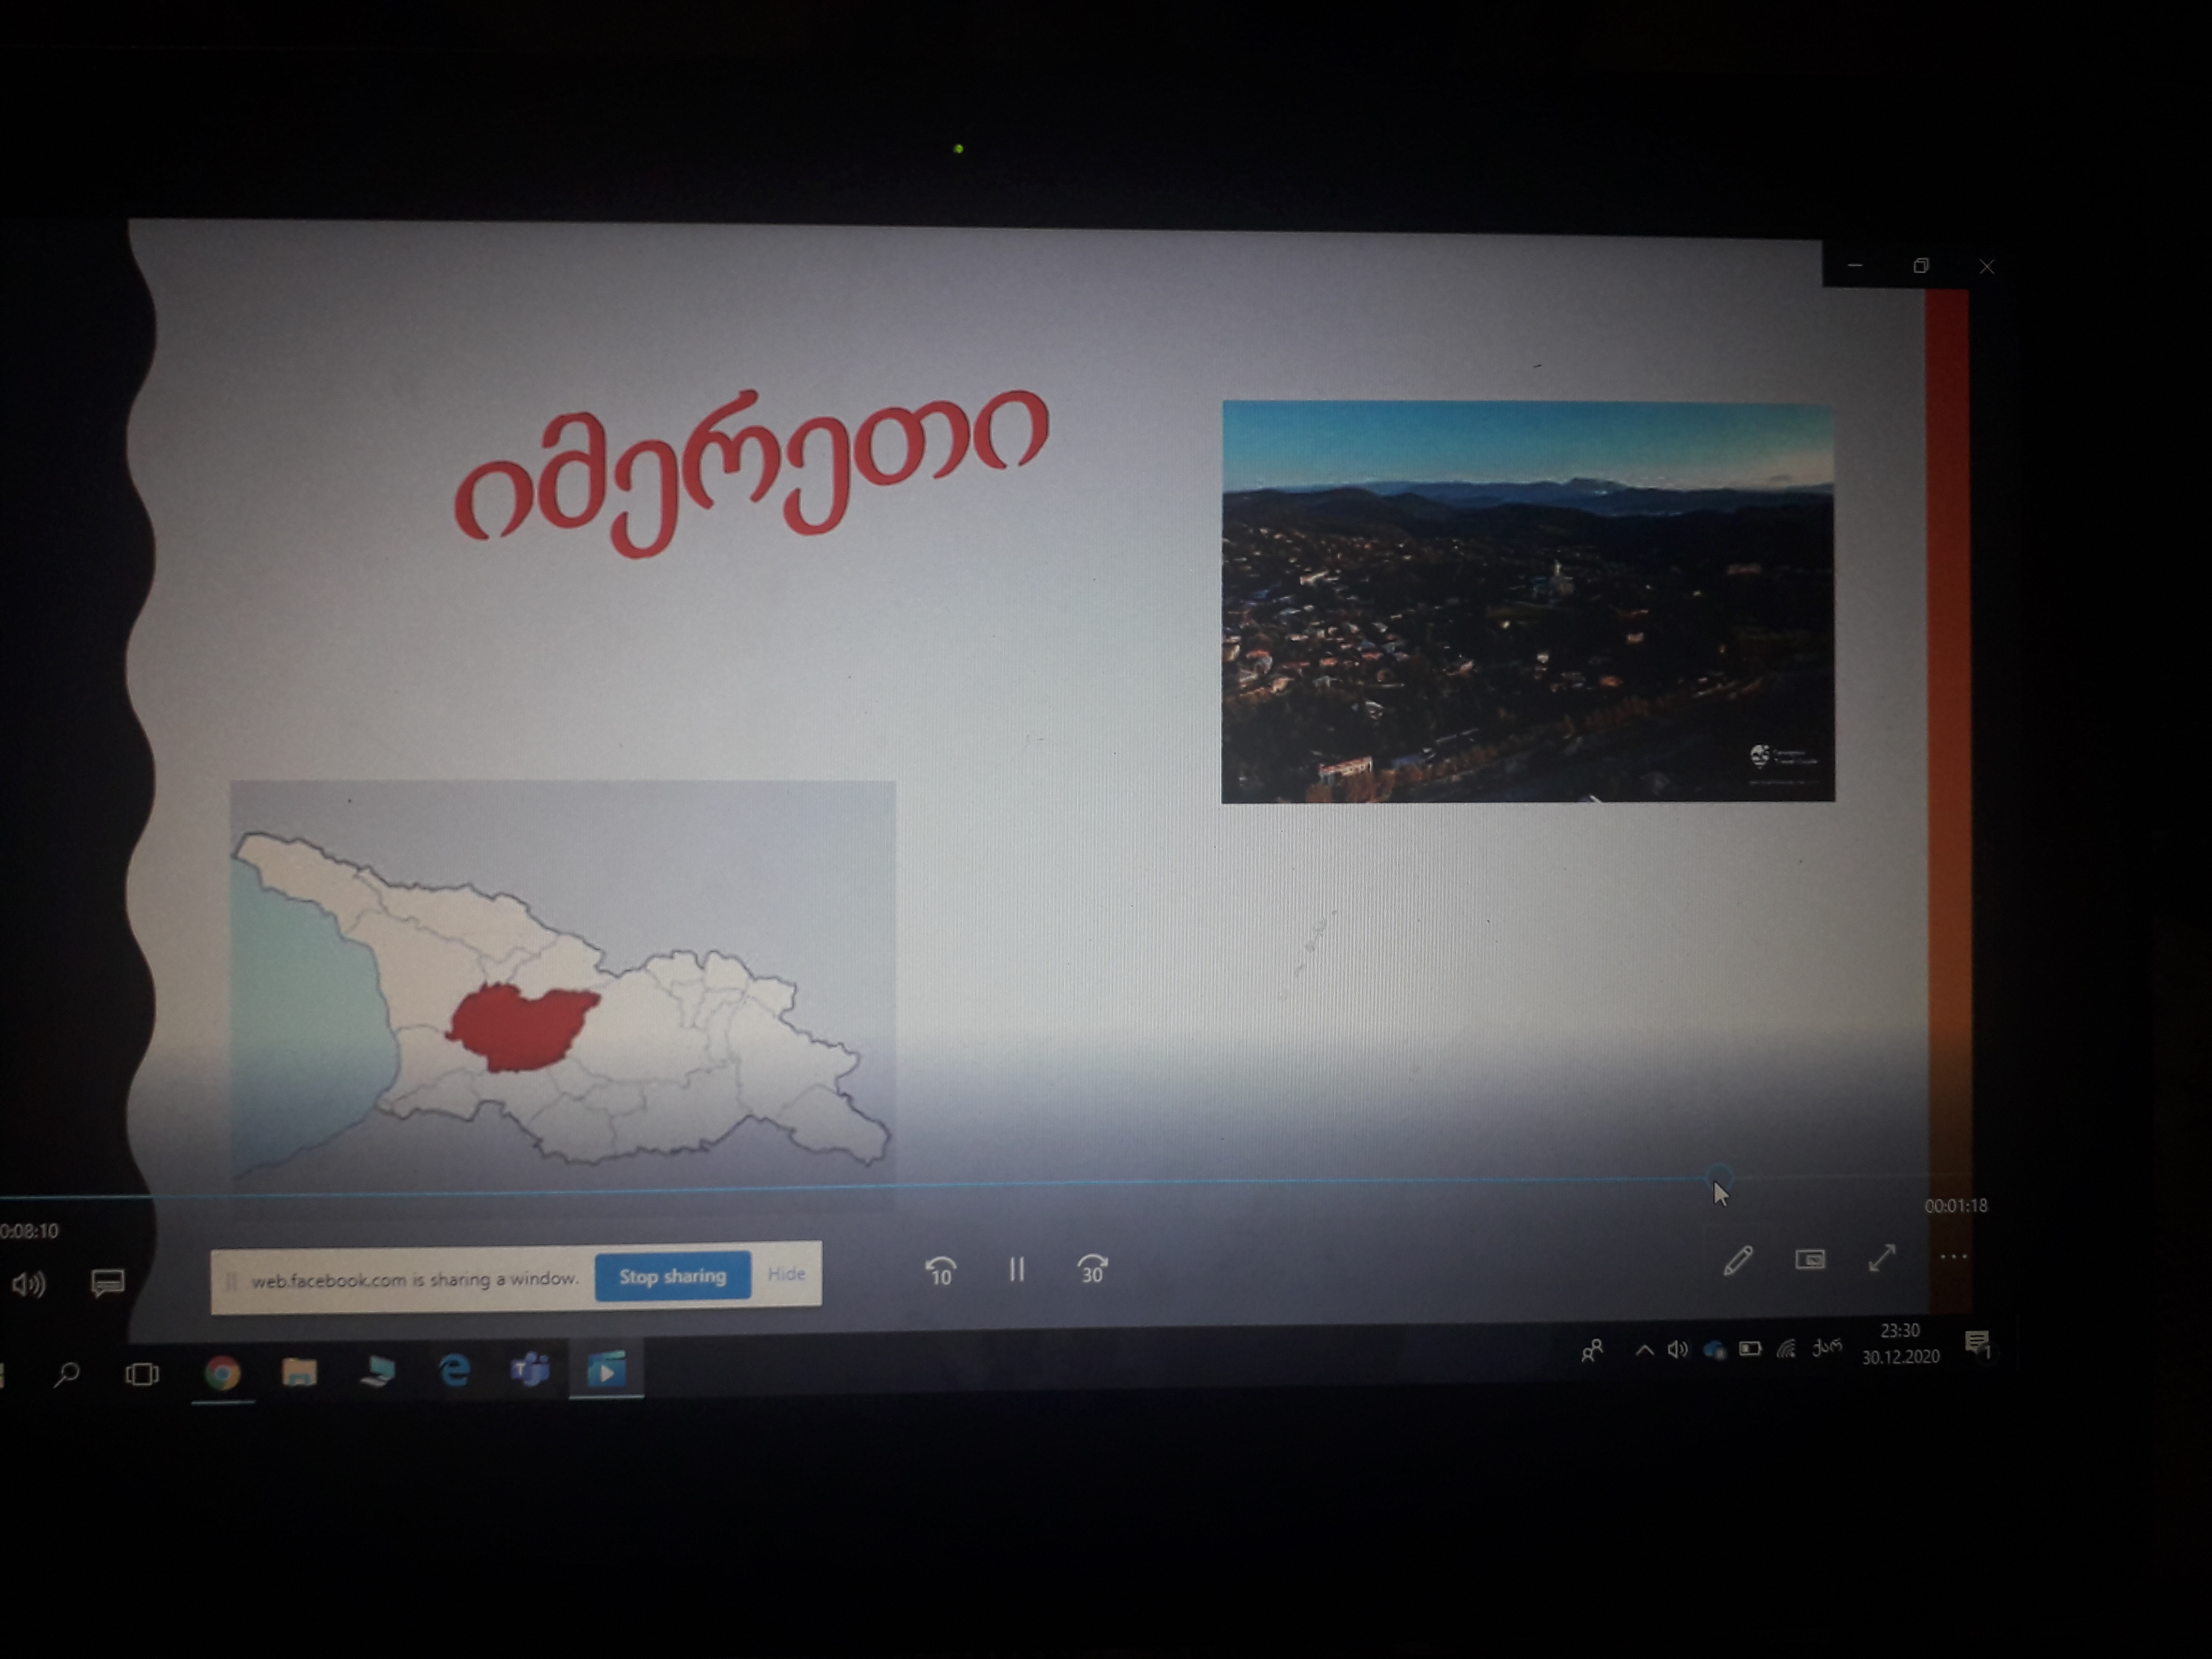Viewport: 2212px width, 1659px height.
Task: Open Task View on the taskbar
Action: pos(142,1374)
